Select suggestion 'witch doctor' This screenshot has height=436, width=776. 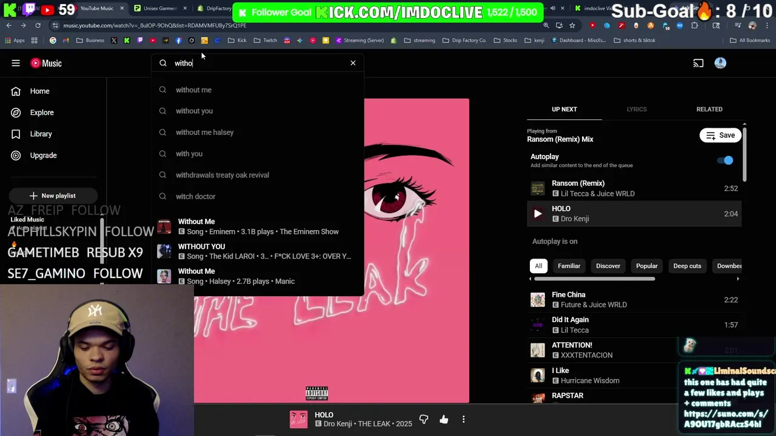(258, 196)
